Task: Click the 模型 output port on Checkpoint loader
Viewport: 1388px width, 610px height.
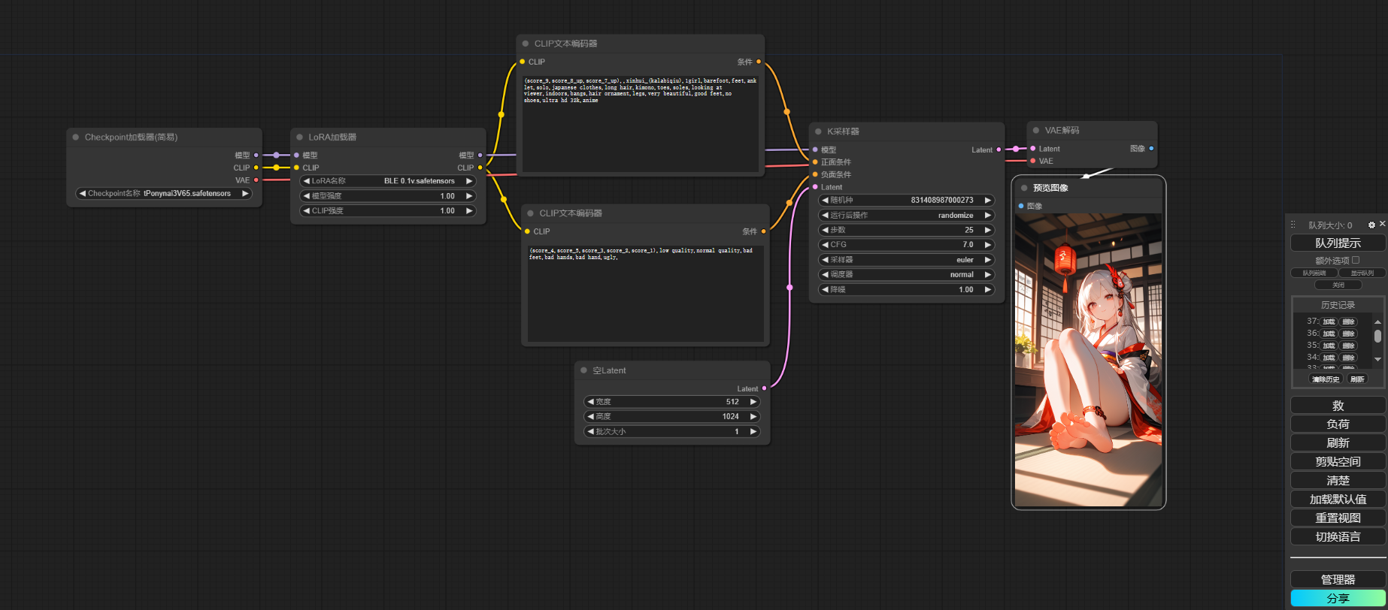Action: 256,156
